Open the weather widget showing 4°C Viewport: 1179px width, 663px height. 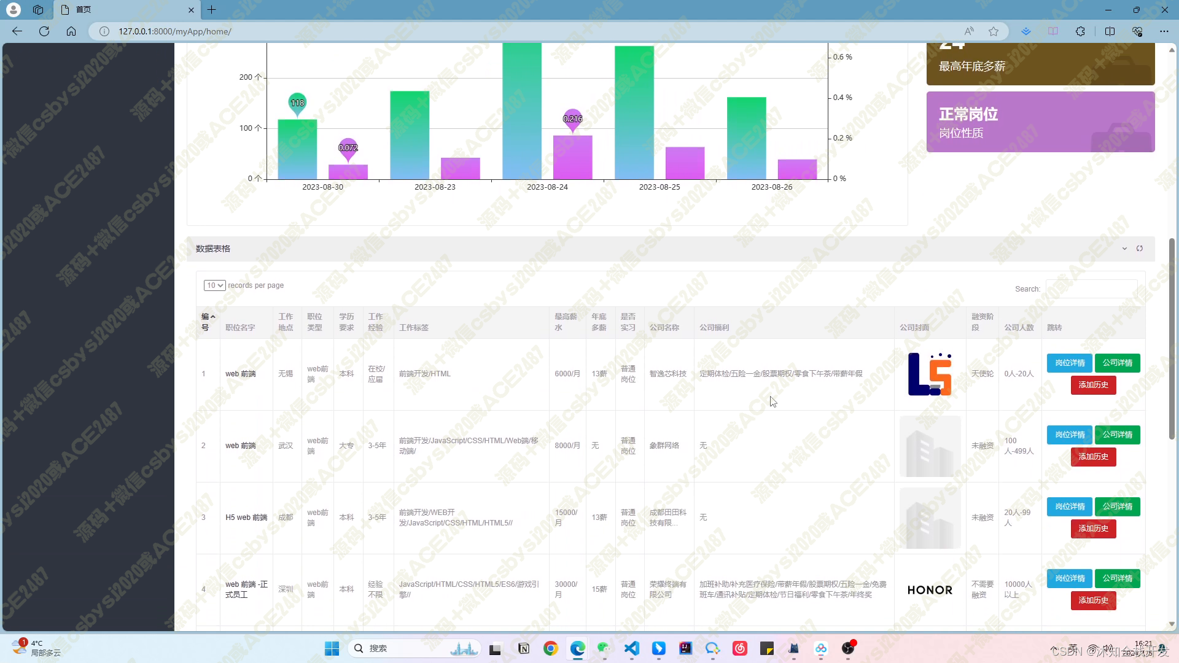pos(37,648)
